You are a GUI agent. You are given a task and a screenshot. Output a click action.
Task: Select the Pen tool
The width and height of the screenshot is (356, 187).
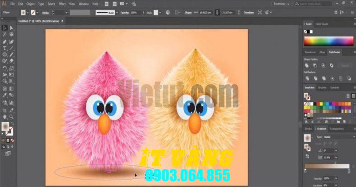point(5,42)
